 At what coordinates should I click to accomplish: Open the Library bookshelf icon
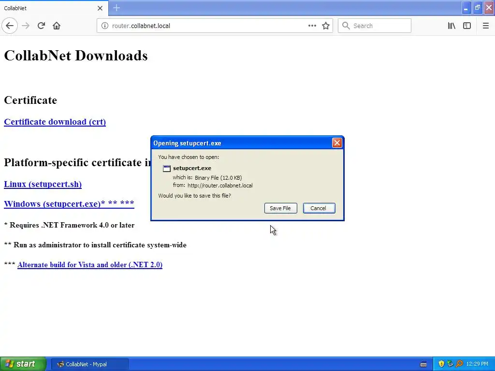[451, 26]
